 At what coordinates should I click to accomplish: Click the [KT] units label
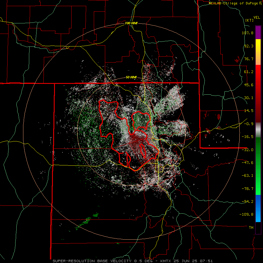pyautogui.click(x=250, y=20)
